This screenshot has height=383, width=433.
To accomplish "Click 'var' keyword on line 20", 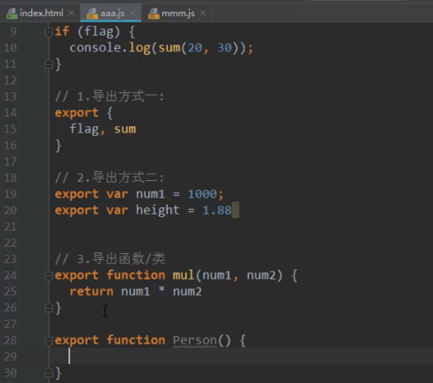I will pyautogui.click(x=117, y=211).
